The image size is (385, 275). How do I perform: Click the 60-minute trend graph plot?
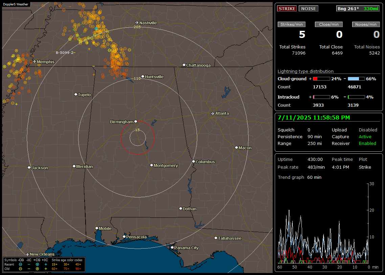click(323, 224)
